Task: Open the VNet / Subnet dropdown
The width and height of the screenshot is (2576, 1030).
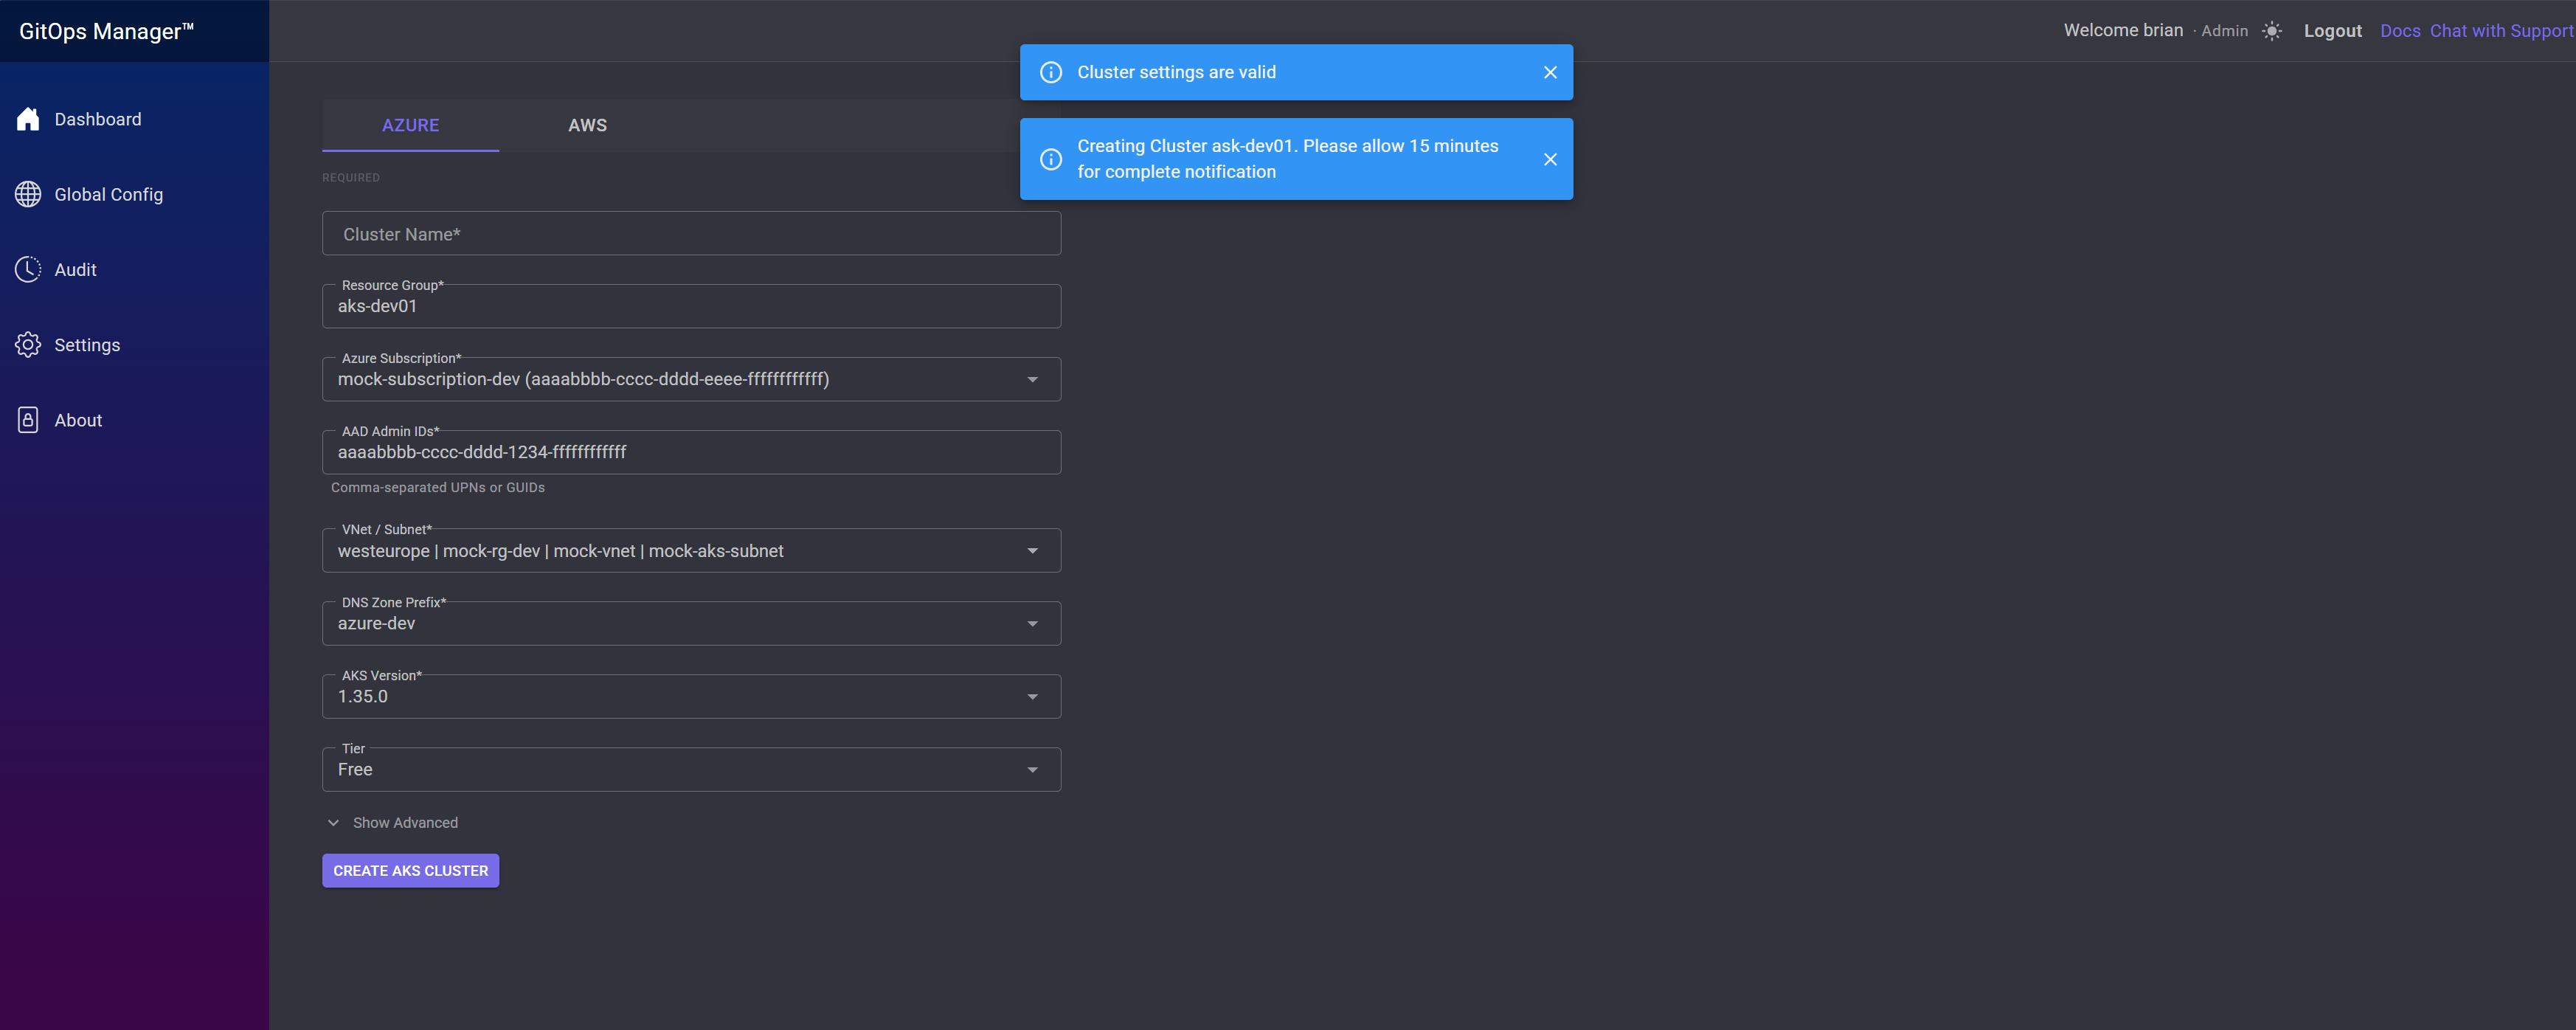Action: click(x=691, y=551)
